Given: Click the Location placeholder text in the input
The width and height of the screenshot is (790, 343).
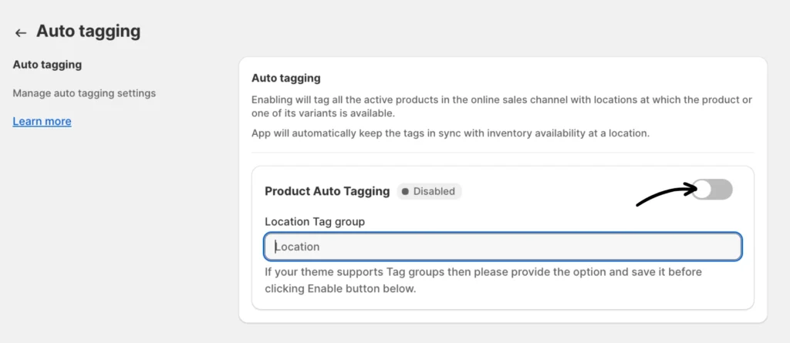Looking at the screenshot, I should (298, 247).
